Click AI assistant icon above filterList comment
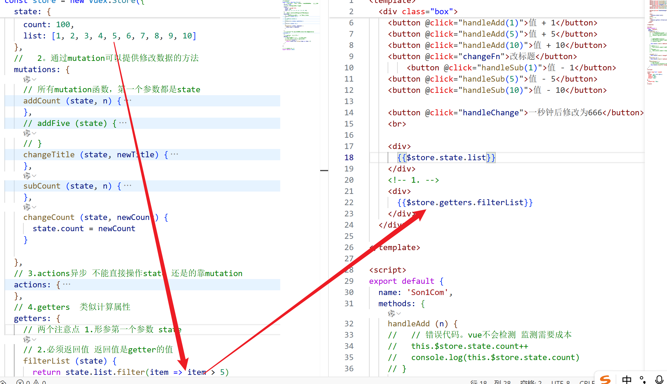 pos(27,339)
